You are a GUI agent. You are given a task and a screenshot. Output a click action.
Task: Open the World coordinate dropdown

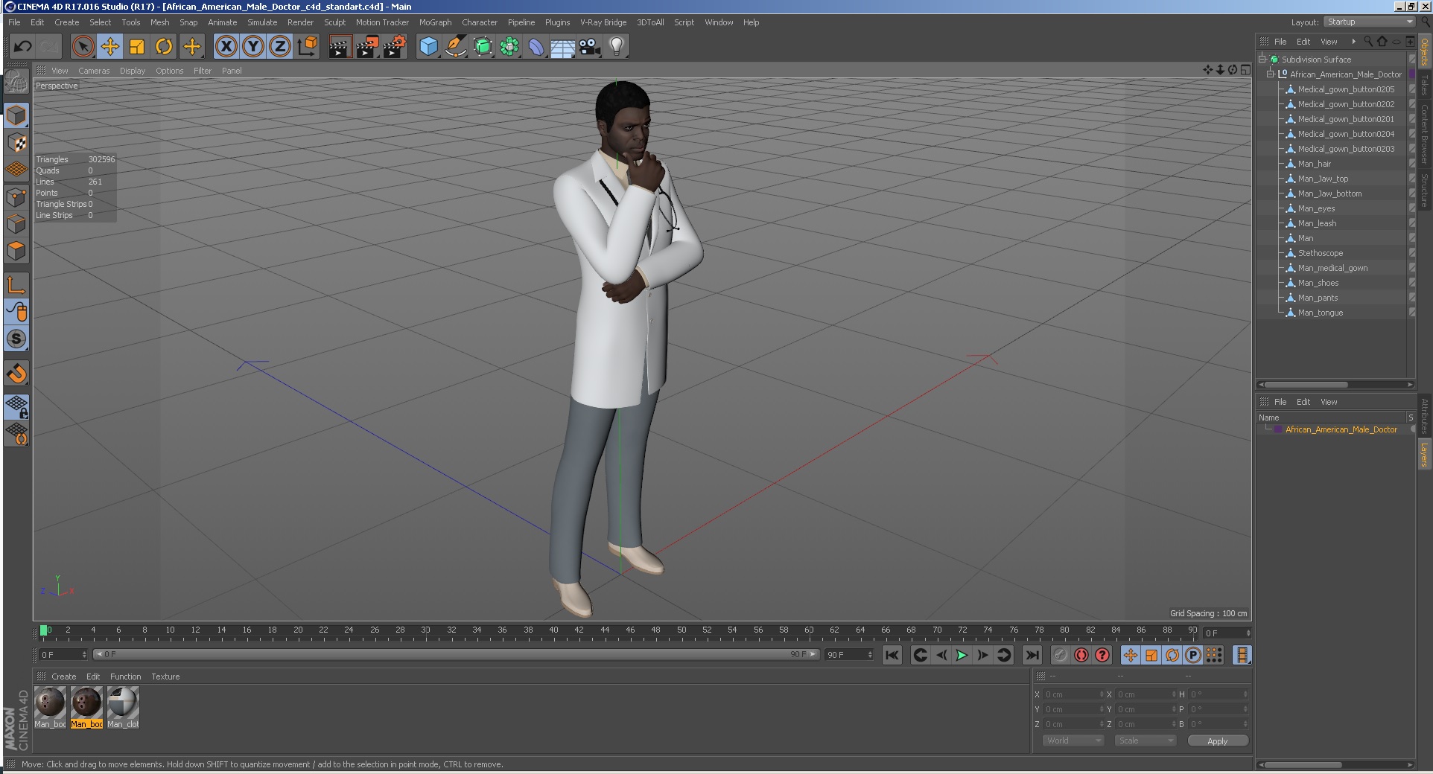[x=1073, y=741]
